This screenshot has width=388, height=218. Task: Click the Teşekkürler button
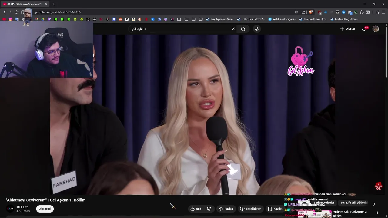pos(250,209)
